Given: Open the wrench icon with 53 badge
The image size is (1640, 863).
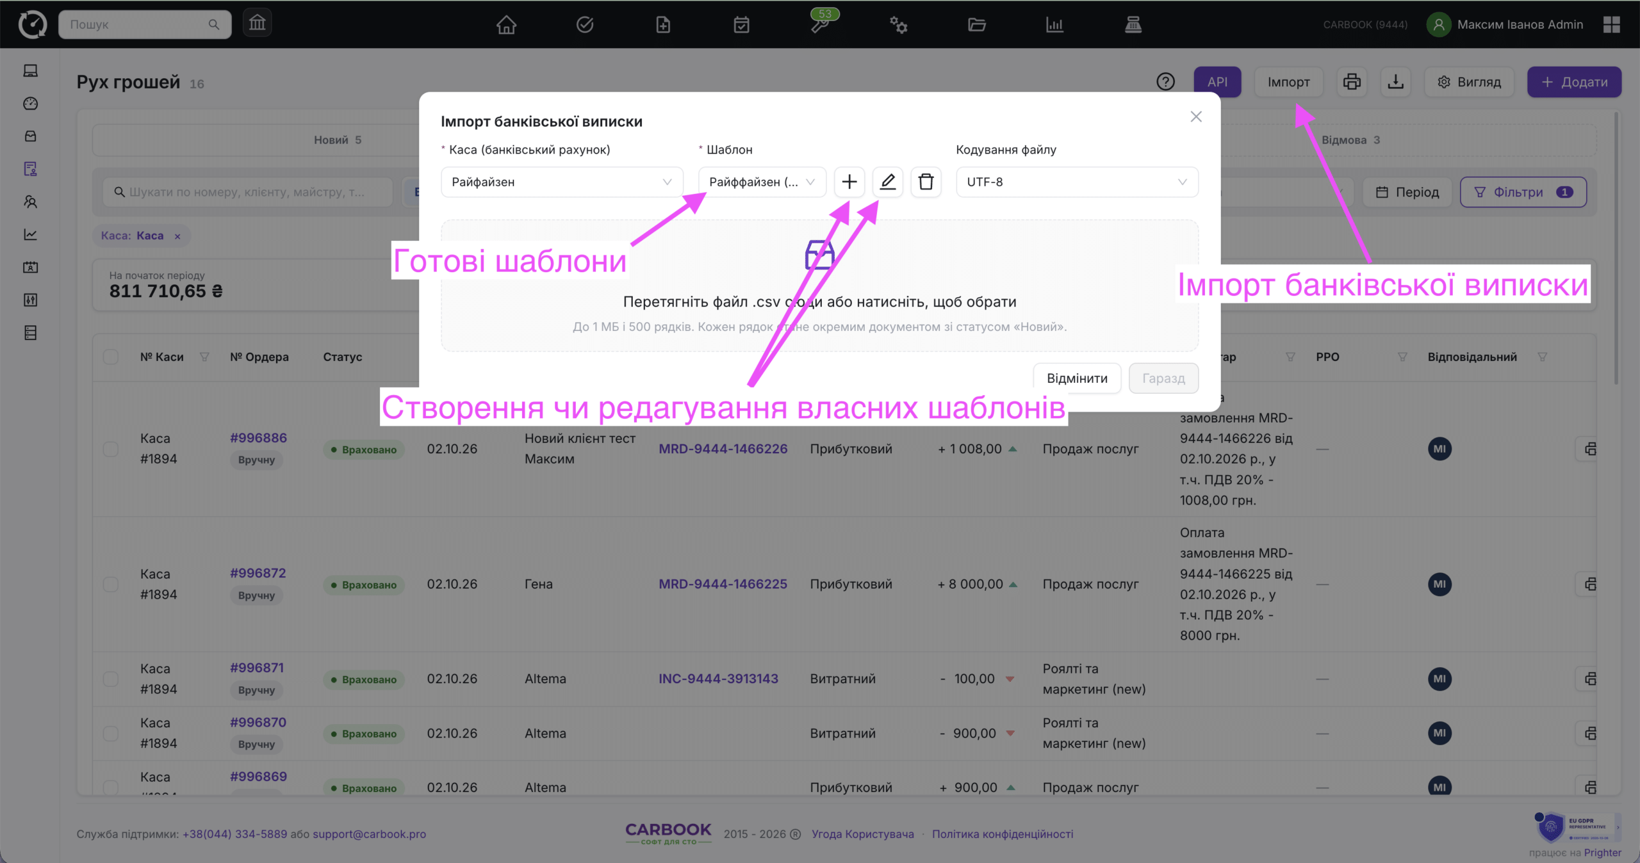Looking at the screenshot, I should [x=820, y=24].
